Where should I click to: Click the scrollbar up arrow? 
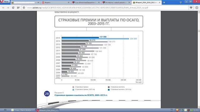[x=199, y=12]
